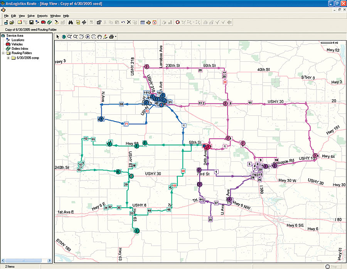
Task: Click the ArcLogistics document icon below the title bar
Action: coord(3,10)
